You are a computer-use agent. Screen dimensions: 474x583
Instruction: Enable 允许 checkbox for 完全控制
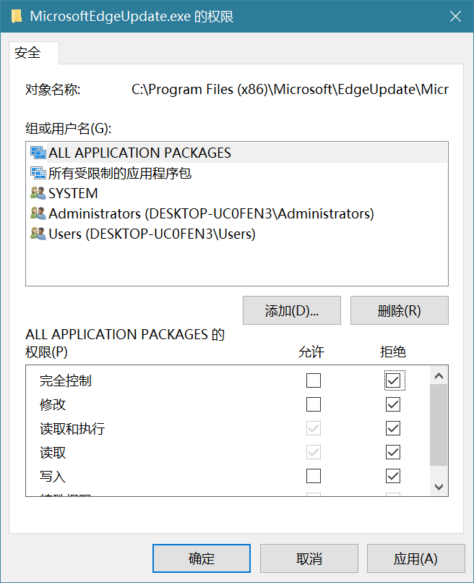tap(314, 380)
